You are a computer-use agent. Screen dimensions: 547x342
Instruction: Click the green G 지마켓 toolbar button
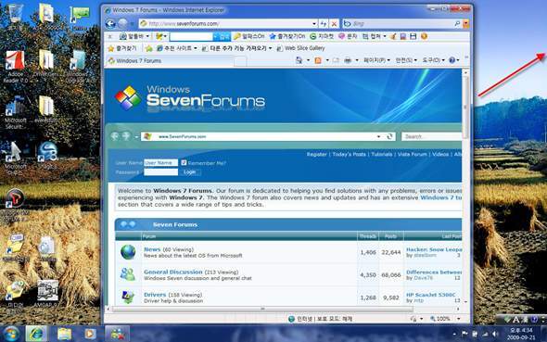click(322, 36)
